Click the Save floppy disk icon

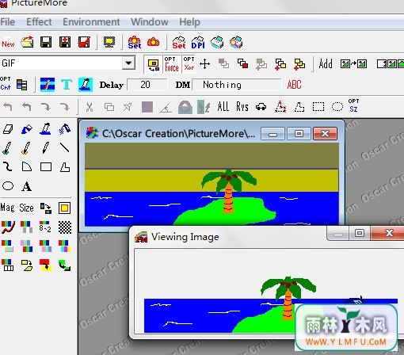pyautogui.click(x=46, y=42)
